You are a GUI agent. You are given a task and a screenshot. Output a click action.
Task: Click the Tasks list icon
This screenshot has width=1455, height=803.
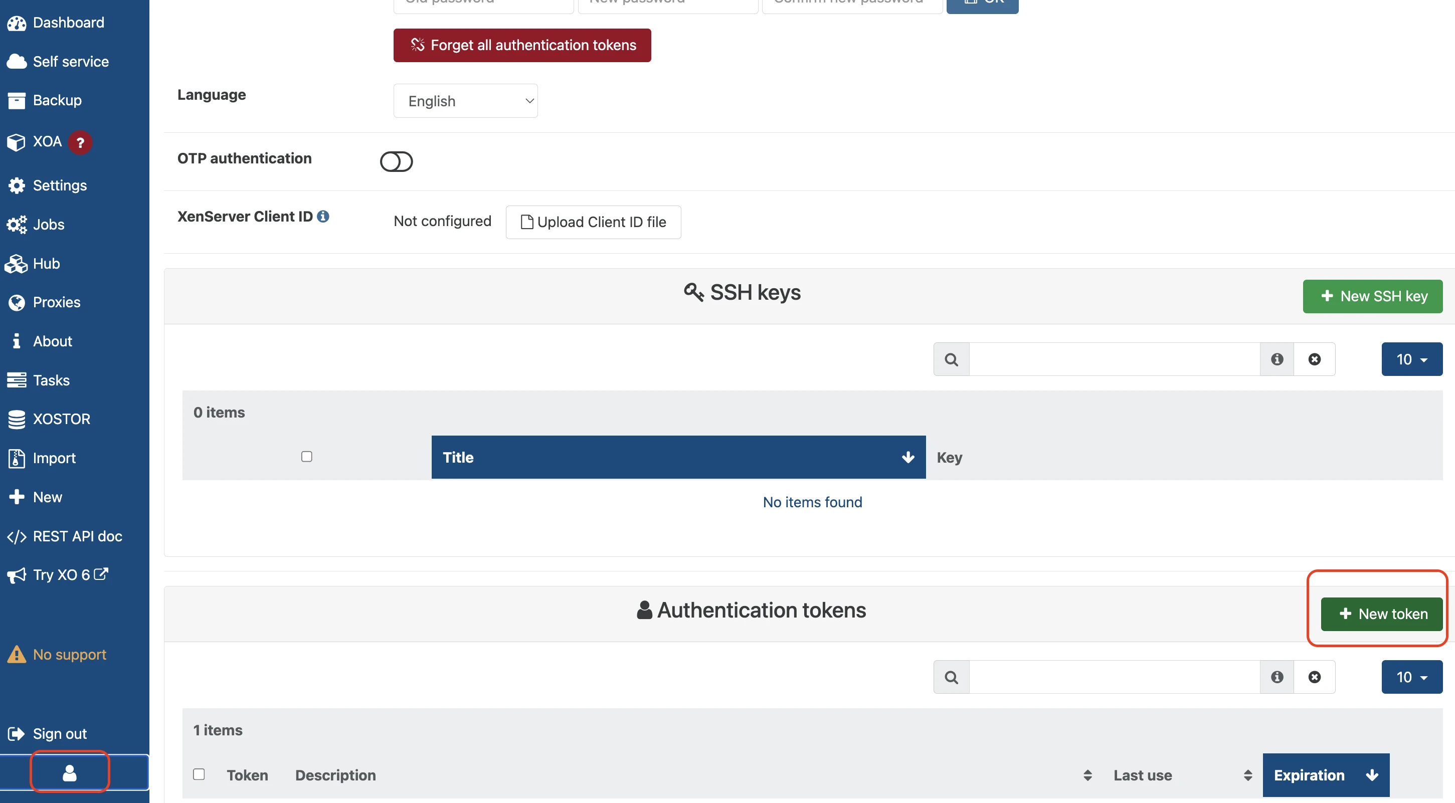pyautogui.click(x=17, y=380)
